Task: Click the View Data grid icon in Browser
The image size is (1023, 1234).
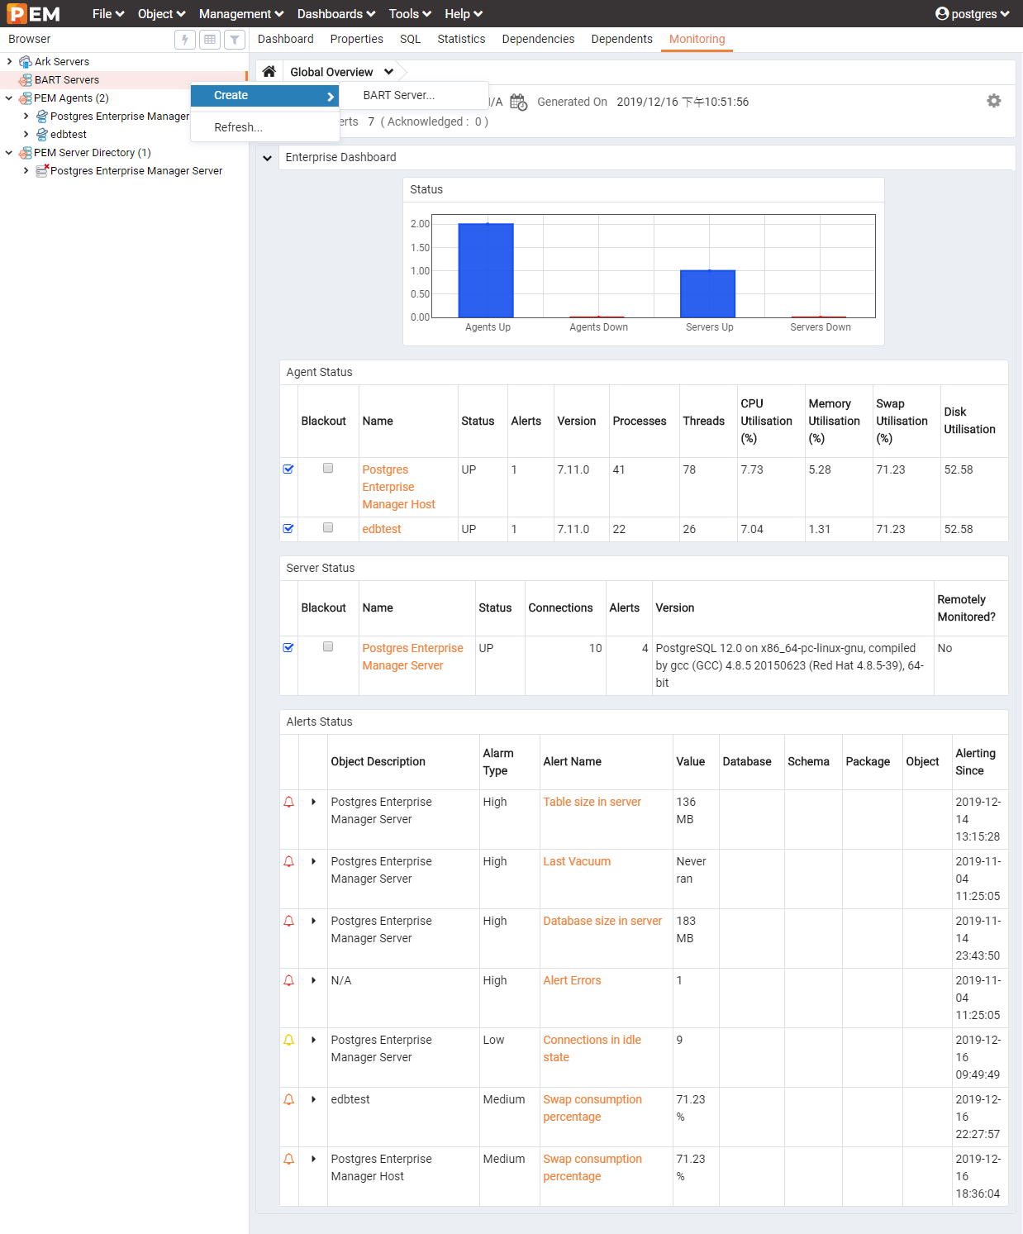Action: point(210,39)
